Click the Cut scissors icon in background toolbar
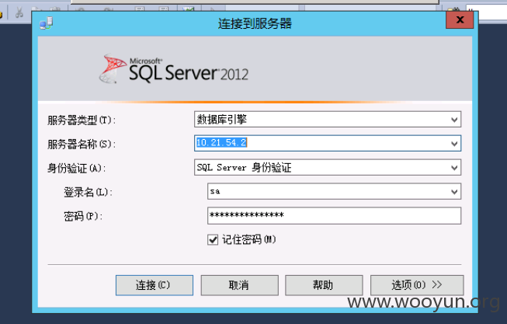This screenshot has height=324, width=507. click(x=19, y=12)
